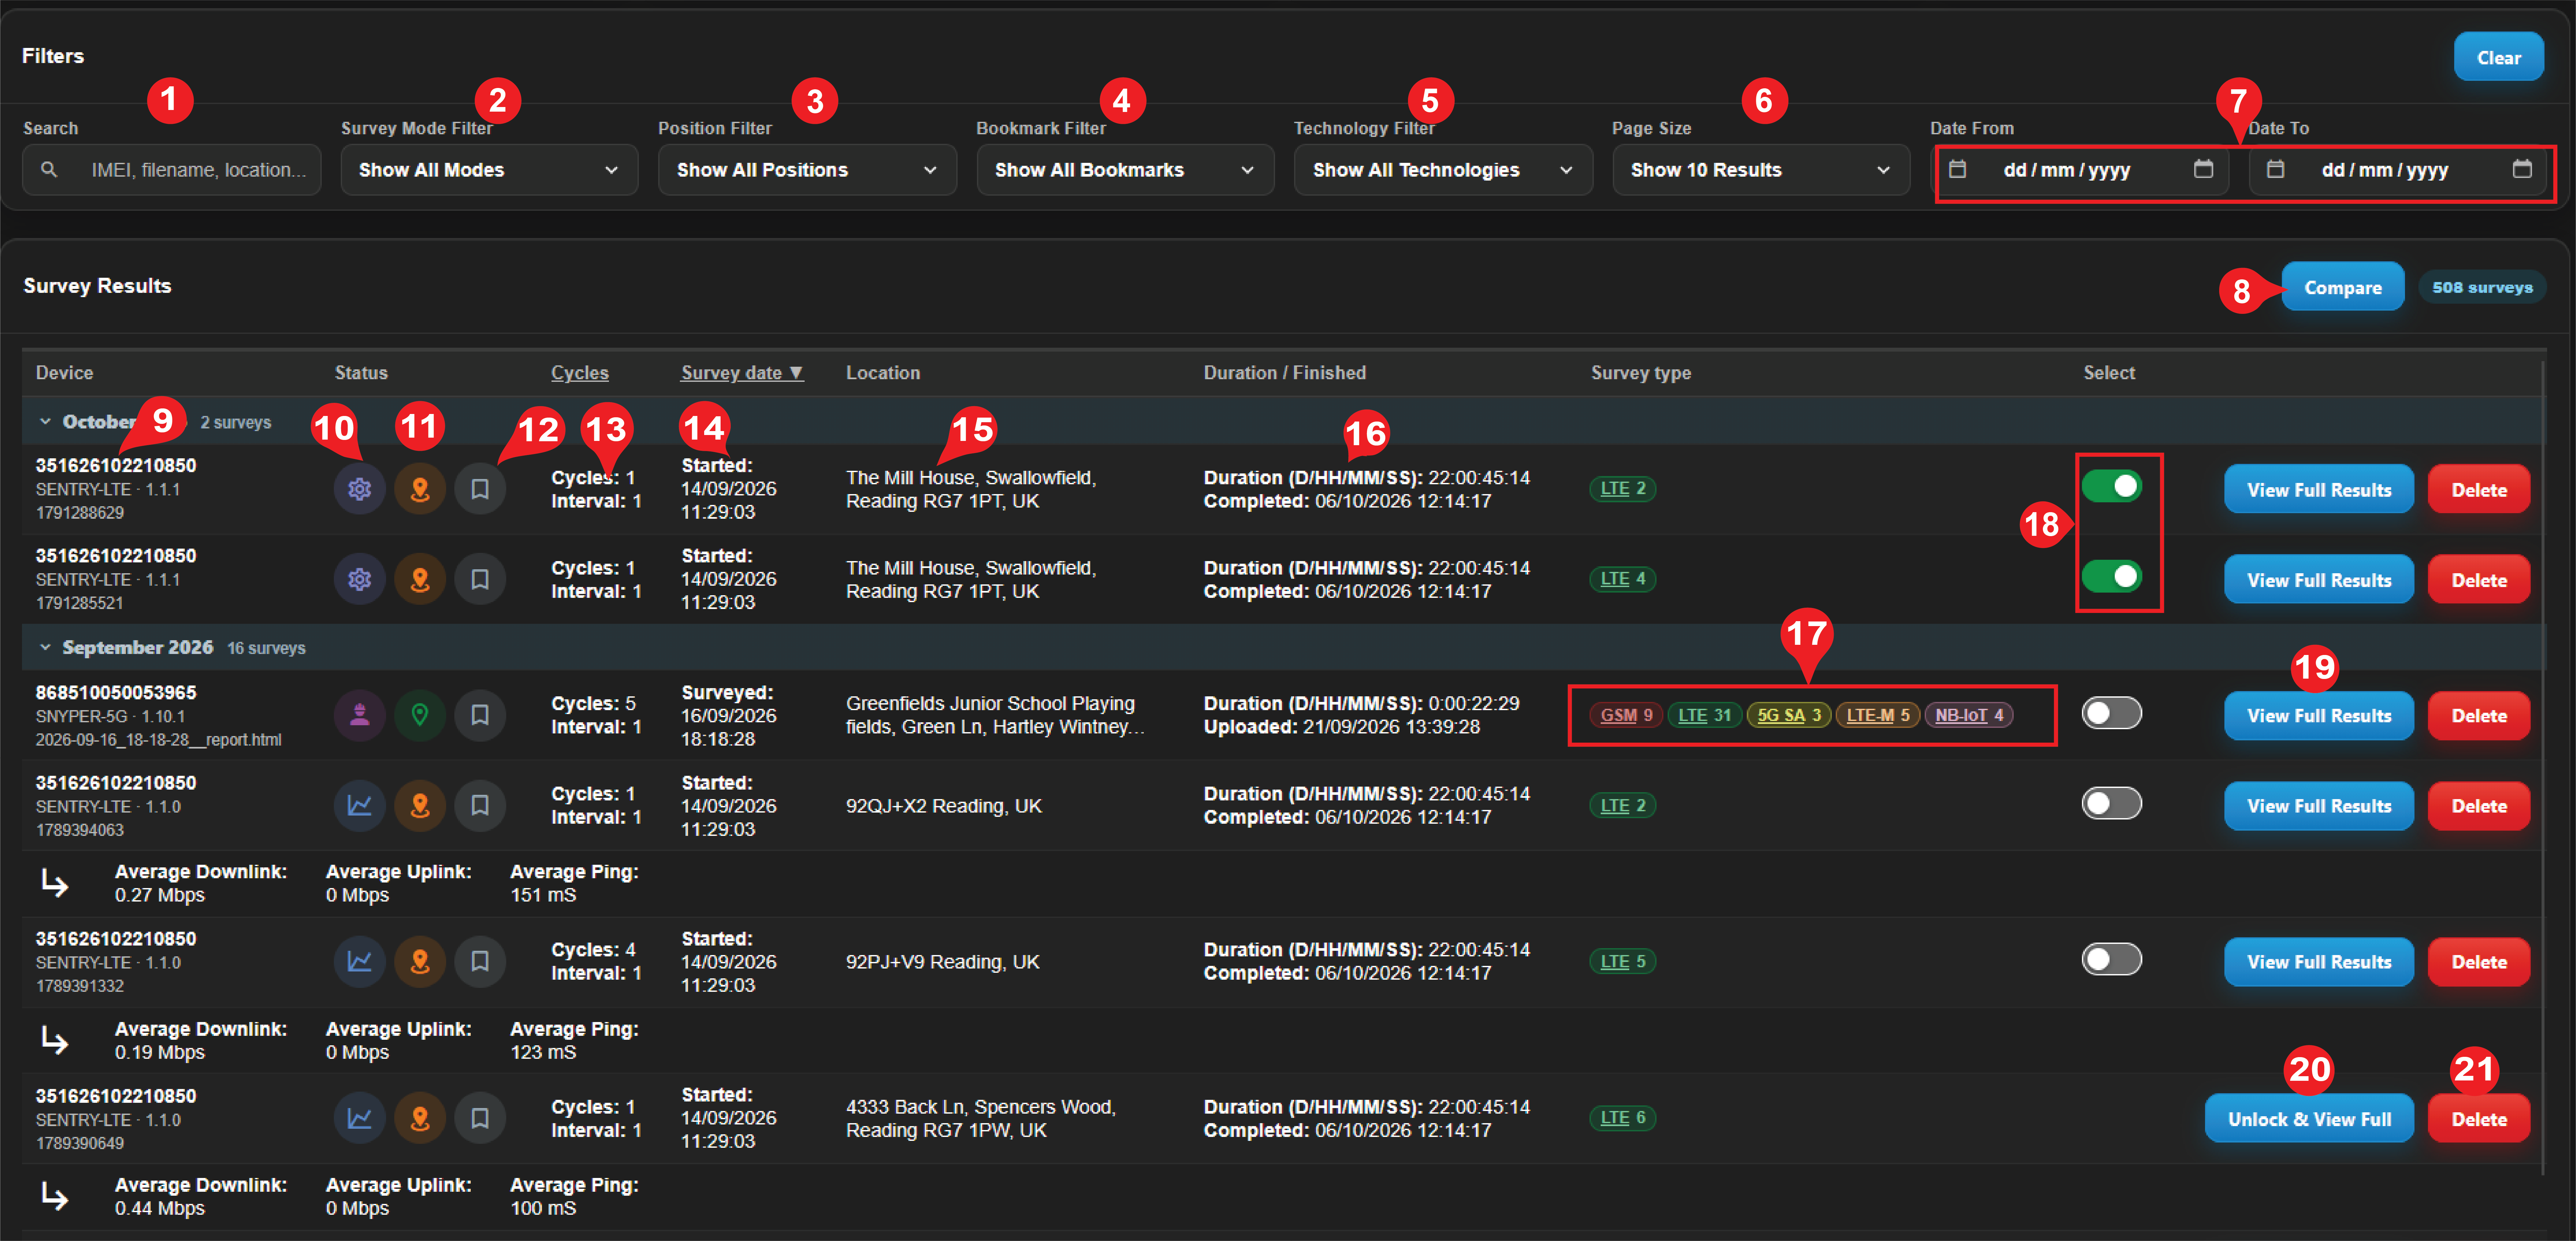Bookmark survey 1791285521
The image size is (2576, 1241).
[480, 579]
